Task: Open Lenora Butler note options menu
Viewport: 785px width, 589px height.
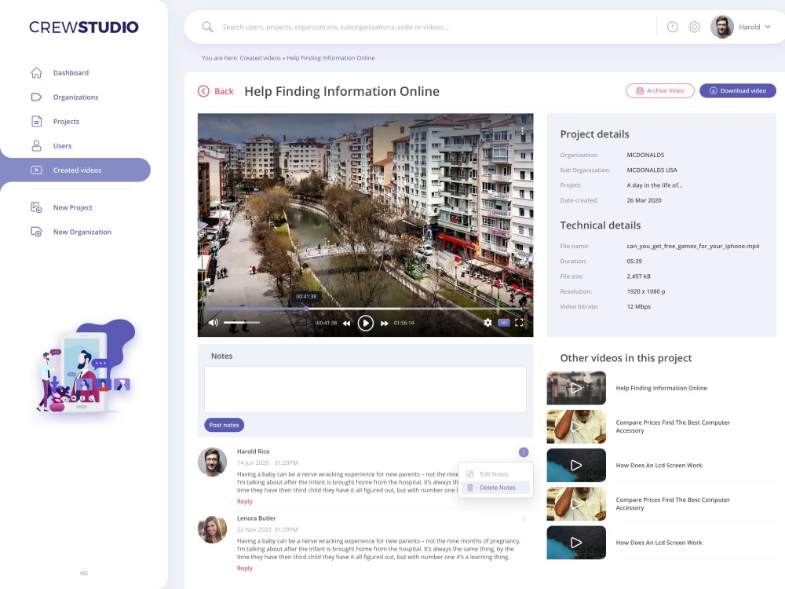Action: point(524,519)
